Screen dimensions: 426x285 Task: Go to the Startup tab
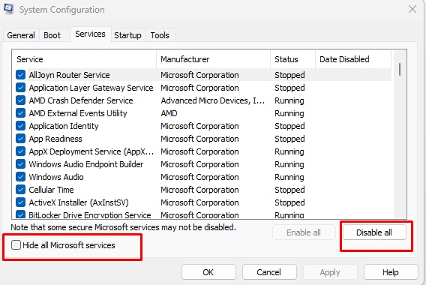[127, 35]
